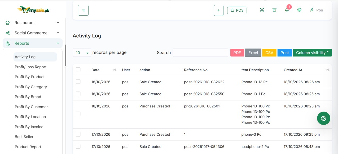Click the Item Description column header
The height and width of the screenshot is (154, 338).
254,70
